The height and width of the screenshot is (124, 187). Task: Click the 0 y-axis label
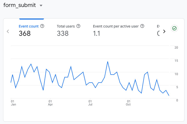[177, 100]
